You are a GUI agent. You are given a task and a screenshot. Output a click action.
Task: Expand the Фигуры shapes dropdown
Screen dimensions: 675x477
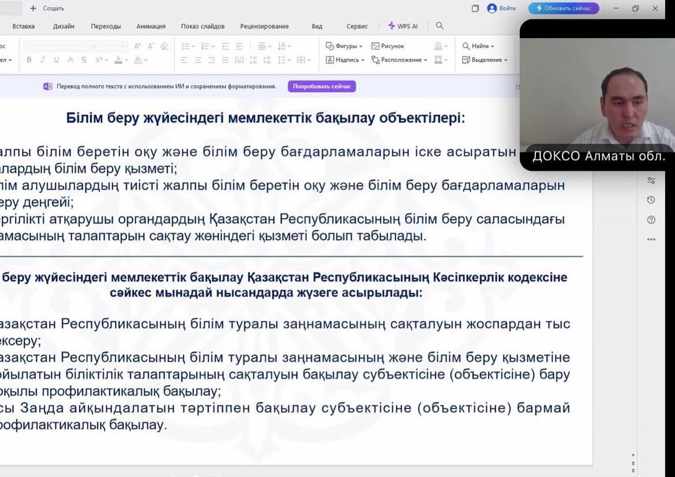coord(344,46)
